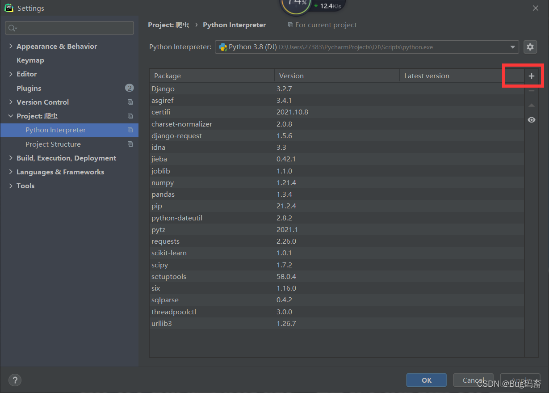Select the pandas package row
This screenshot has height=393, width=549.
tap(337, 194)
